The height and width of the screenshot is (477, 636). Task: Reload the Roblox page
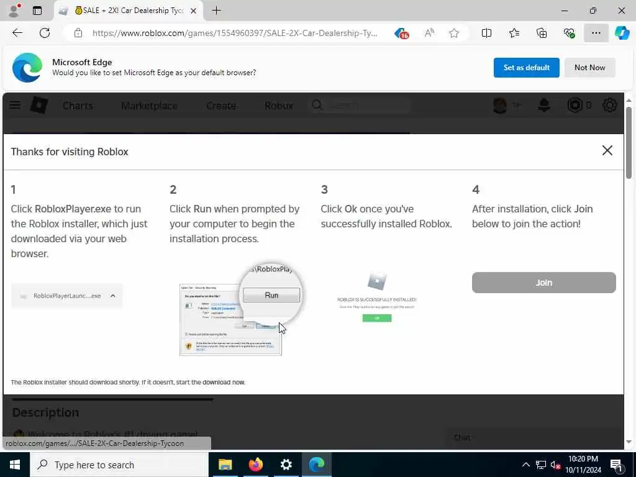coord(45,33)
